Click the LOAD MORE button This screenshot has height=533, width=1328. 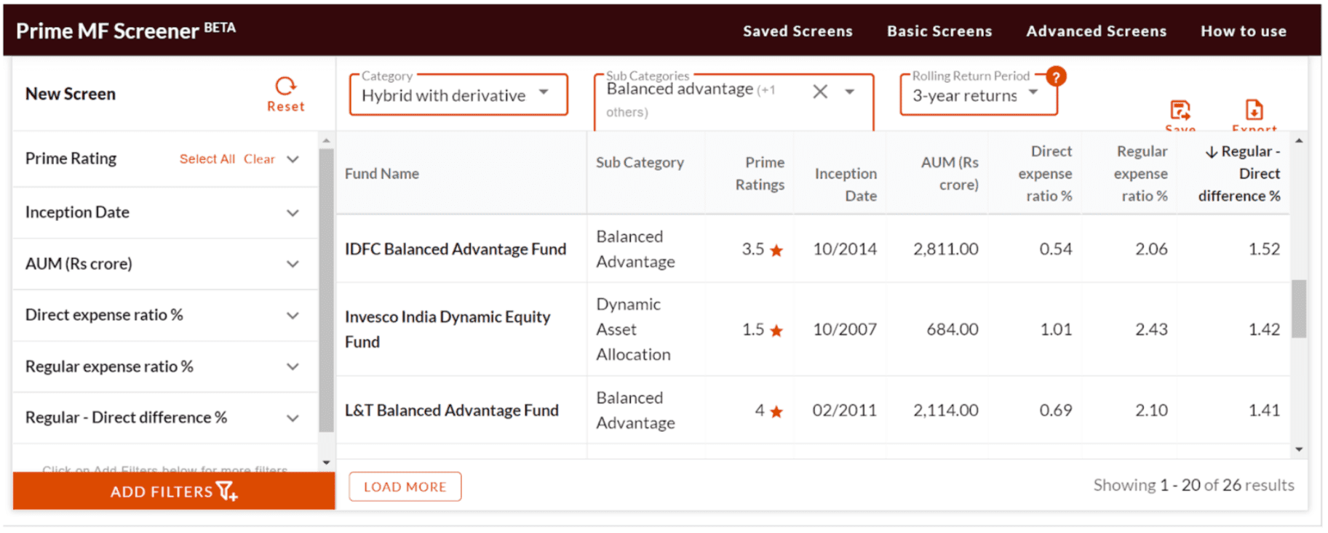405,486
